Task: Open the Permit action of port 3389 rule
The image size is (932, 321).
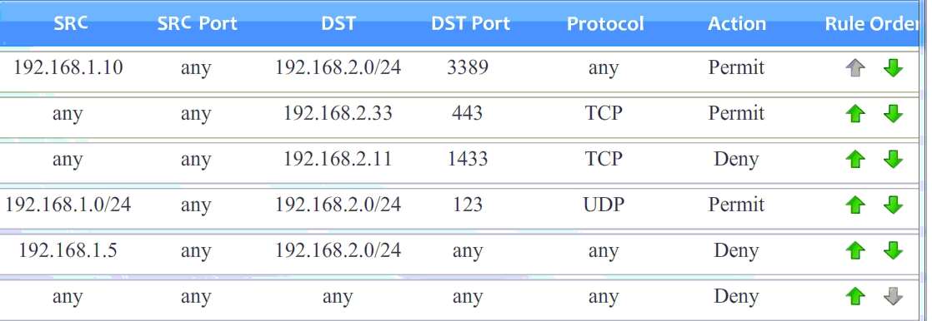Action: [x=736, y=67]
